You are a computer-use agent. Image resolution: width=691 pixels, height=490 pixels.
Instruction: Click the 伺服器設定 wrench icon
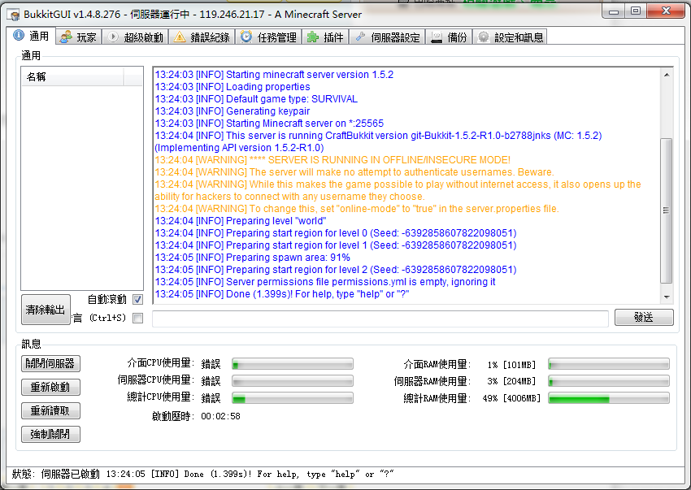360,37
